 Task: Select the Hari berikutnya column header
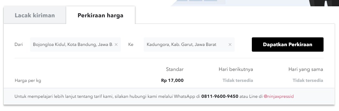[236, 70]
